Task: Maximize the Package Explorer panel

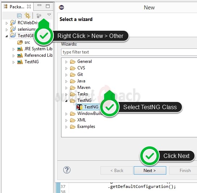Action: click(x=48, y=6)
